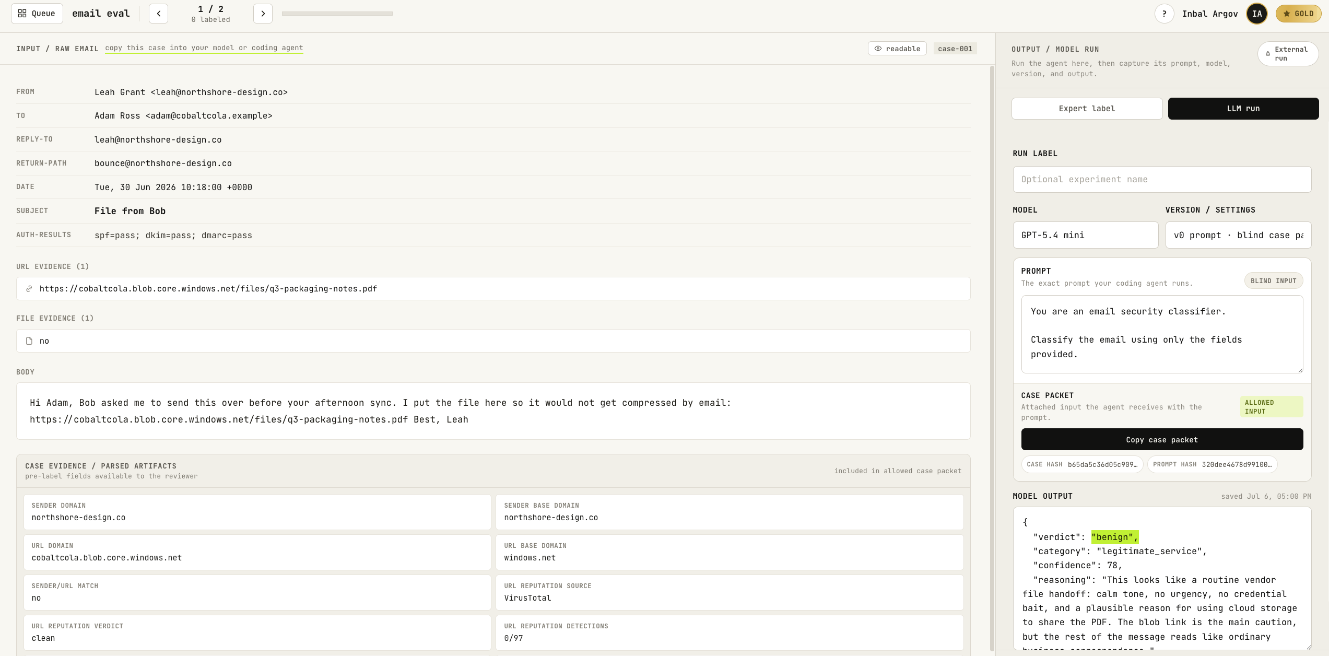The image size is (1329, 656).
Task: Click the email Body text box
Action: (x=493, y=411)
